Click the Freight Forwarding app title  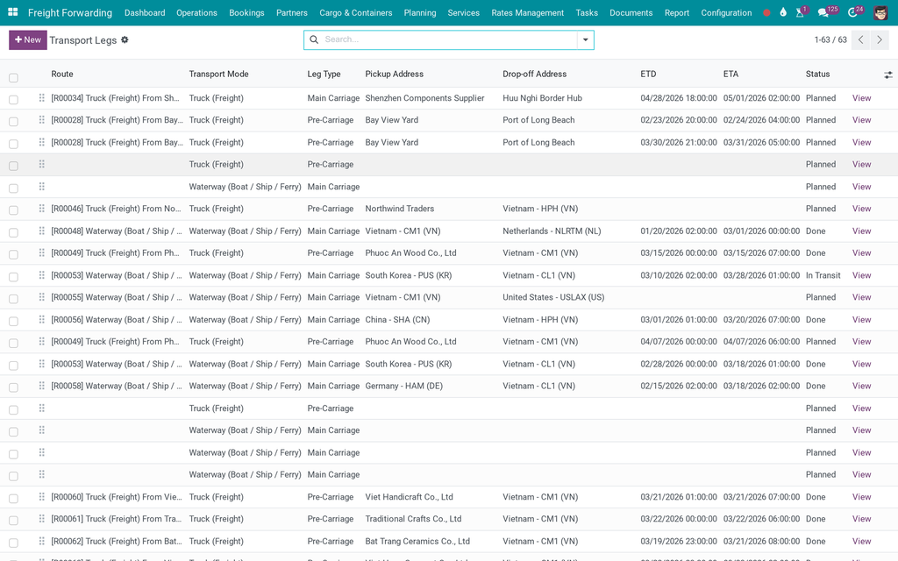point(70,12)
